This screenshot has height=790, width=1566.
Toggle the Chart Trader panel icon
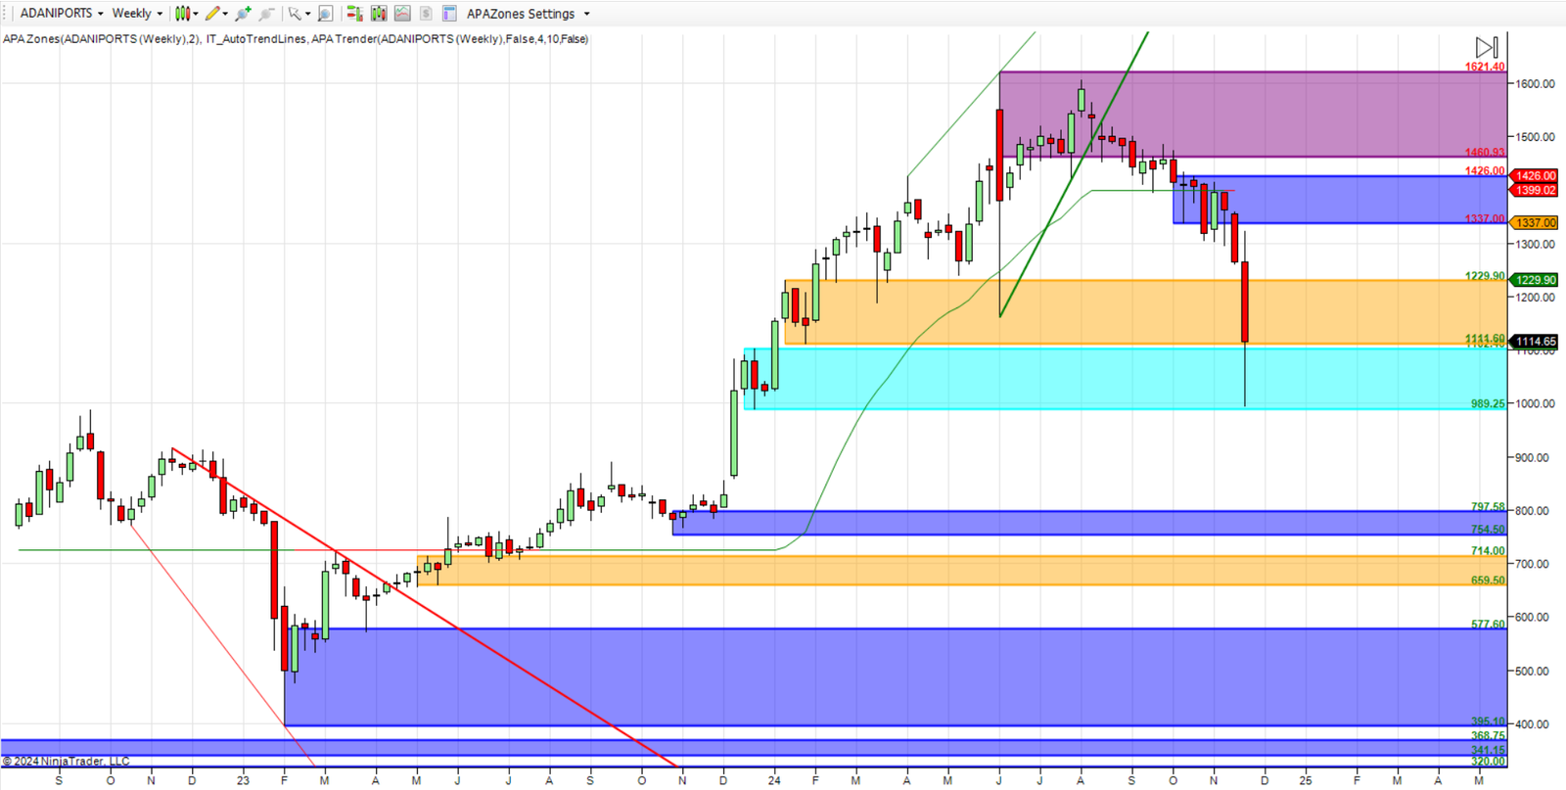[354, 14]
